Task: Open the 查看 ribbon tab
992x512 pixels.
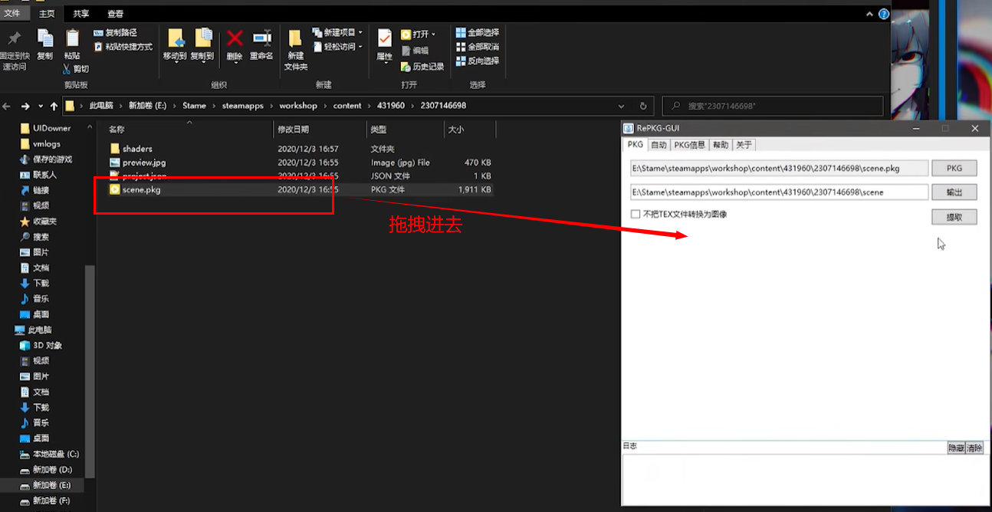Action: tap(115, 14)
